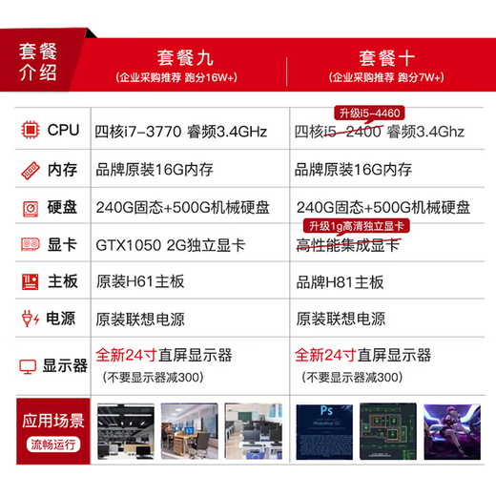Select the 套餐九 column header

(x=185, y=58)
